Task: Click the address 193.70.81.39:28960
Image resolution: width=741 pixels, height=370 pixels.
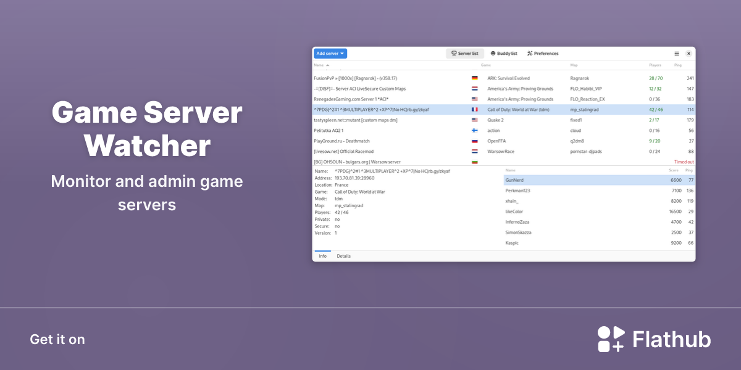Action: click(x=354, y=178)
